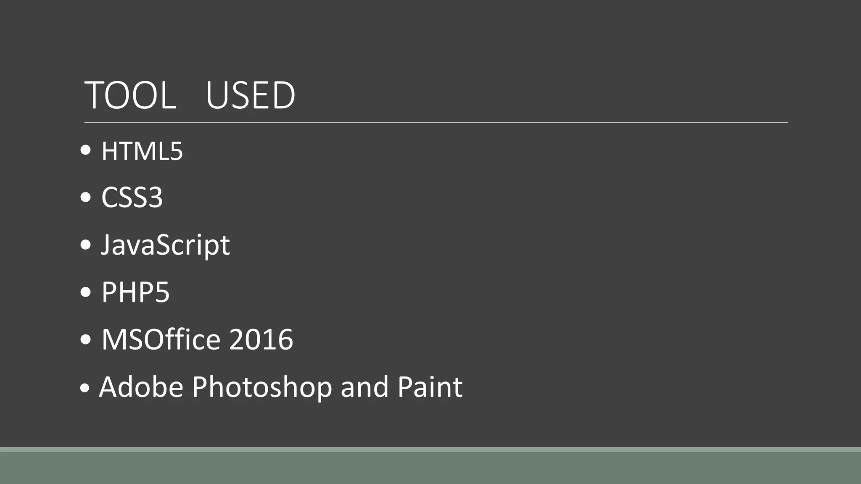Viewport: 861px width, 484px height.
Task: Click the light green strip above footer
Action: point(430,449)
